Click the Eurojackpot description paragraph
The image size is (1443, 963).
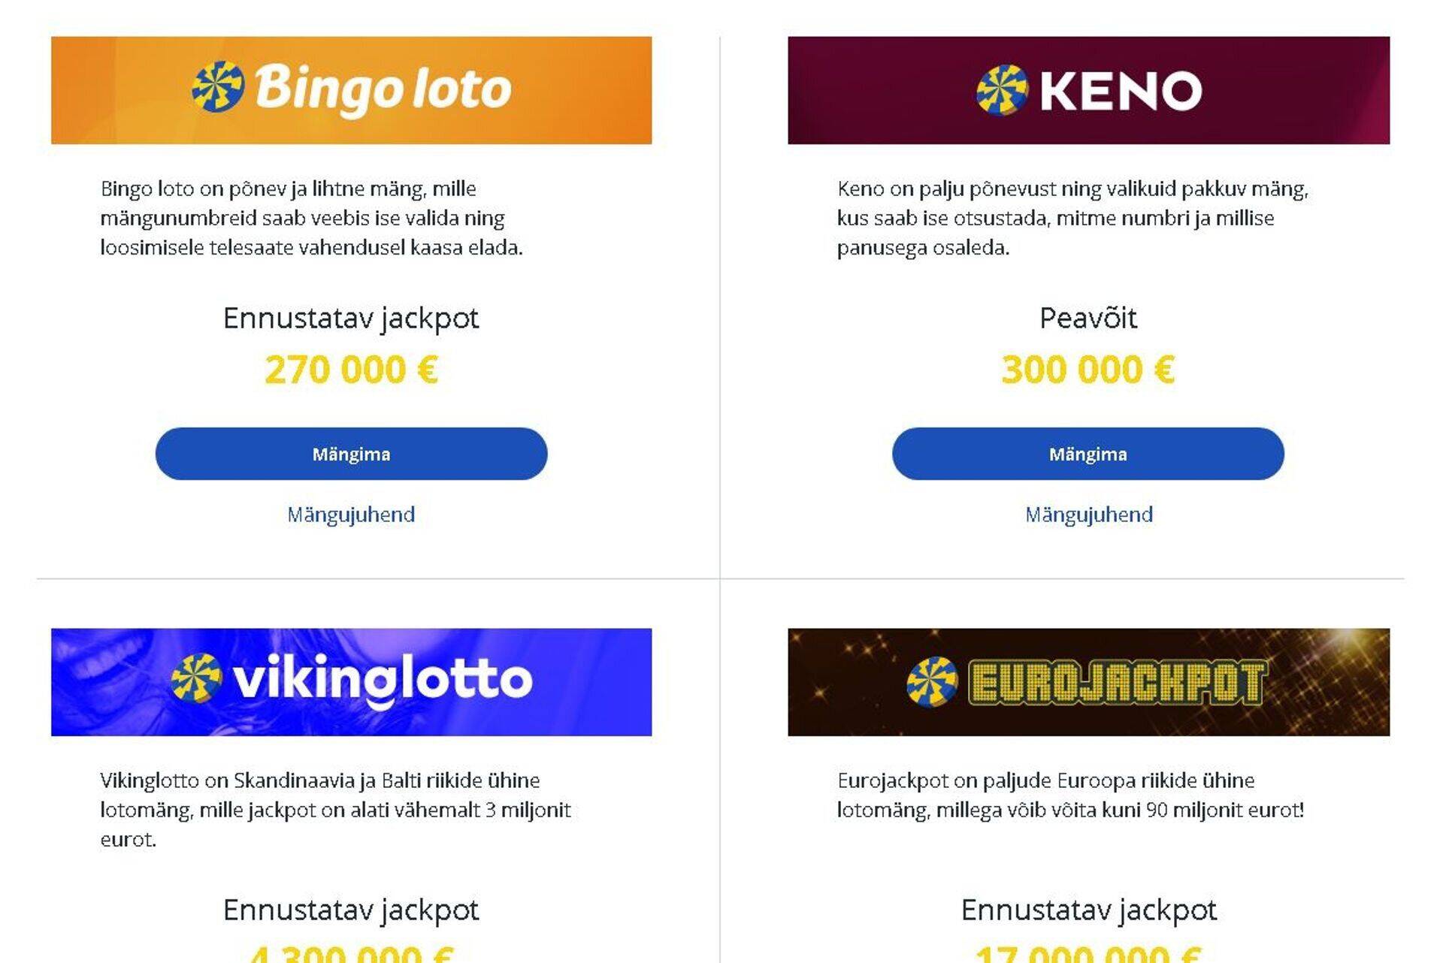coord(1070,795)
